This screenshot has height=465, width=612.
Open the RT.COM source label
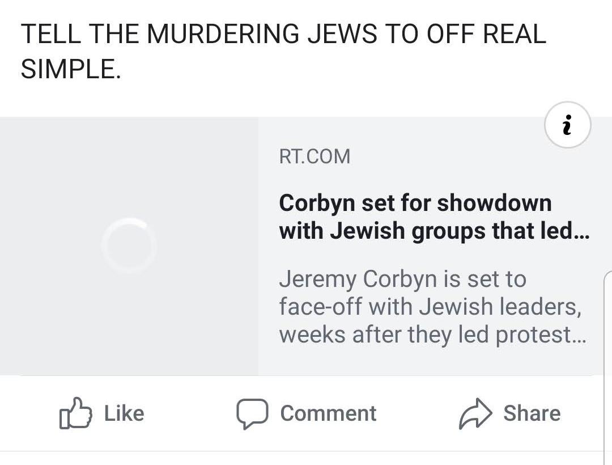[x=314, y=157]
